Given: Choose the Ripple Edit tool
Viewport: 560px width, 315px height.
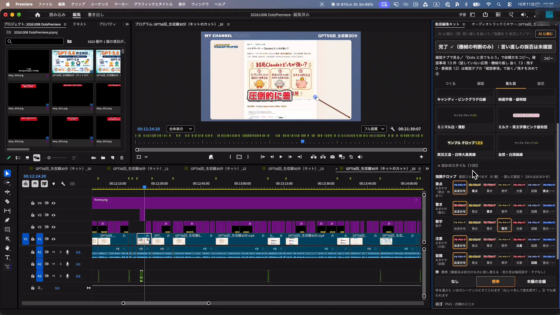Looking at the screenshot, I should point(7,192).
